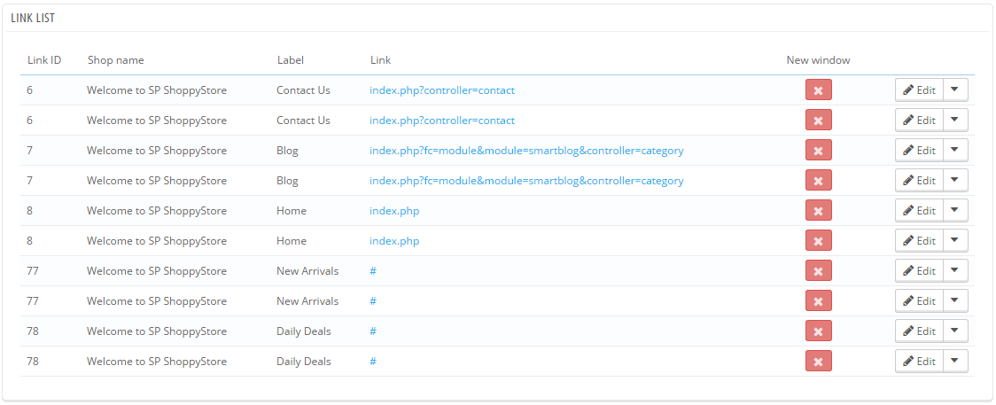This screenshot has height=405, width=996.
Task: Enable New window on second Blog row
Action: coord(818,180)
